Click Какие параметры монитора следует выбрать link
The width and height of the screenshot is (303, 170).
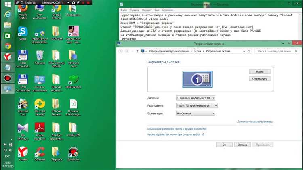176,134
